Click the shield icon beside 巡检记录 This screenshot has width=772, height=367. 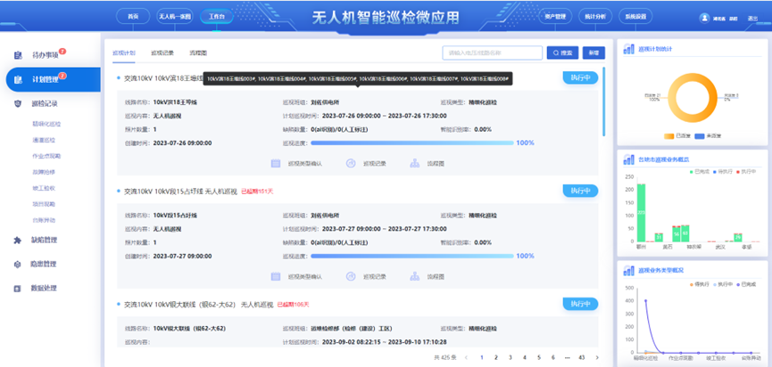pyautogui.click(x=18, y=103)
